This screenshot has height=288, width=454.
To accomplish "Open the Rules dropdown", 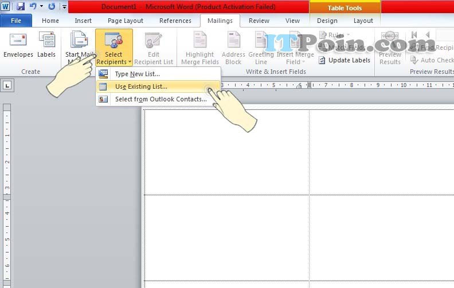I will (334, 35).
